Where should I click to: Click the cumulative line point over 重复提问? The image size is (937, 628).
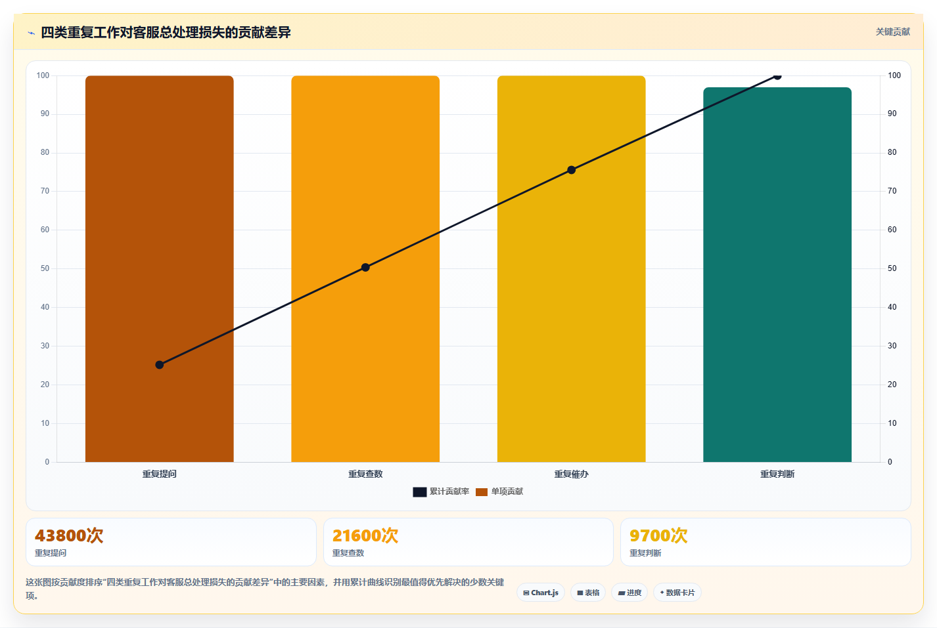tap(160, 365)
